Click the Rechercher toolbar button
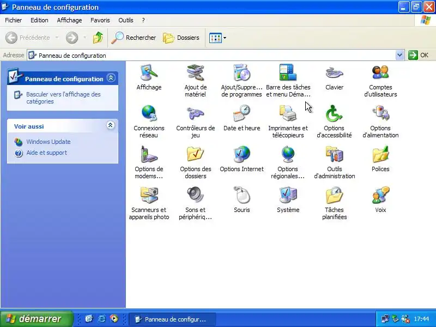 134,38
